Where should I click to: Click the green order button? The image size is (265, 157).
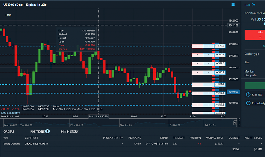pos(255,86)
